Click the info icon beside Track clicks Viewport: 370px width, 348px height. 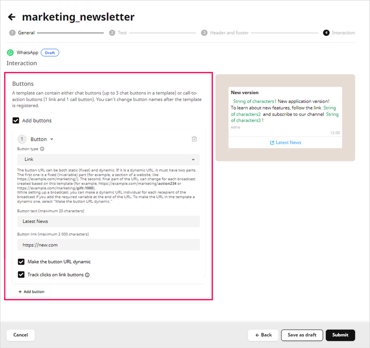(x=87, y=275)
